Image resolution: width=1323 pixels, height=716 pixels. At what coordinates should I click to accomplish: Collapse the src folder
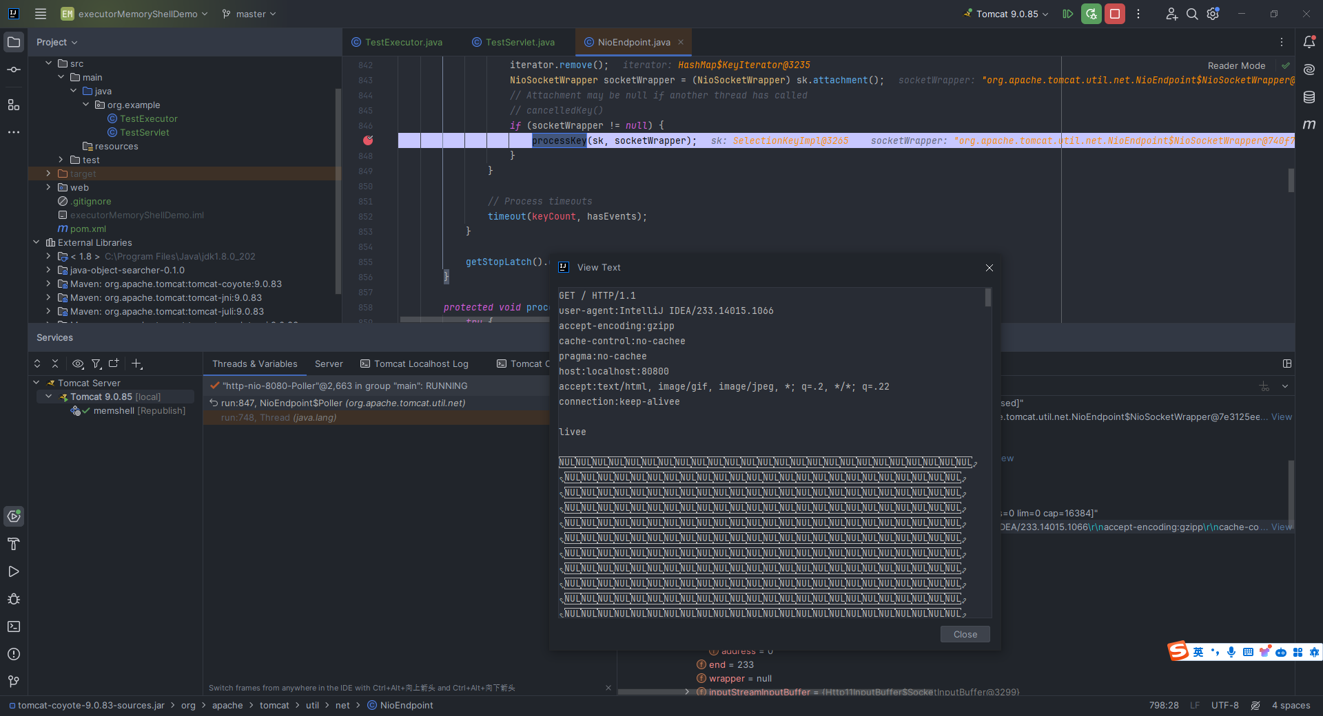pyautogui.click(x=49, y=63)
